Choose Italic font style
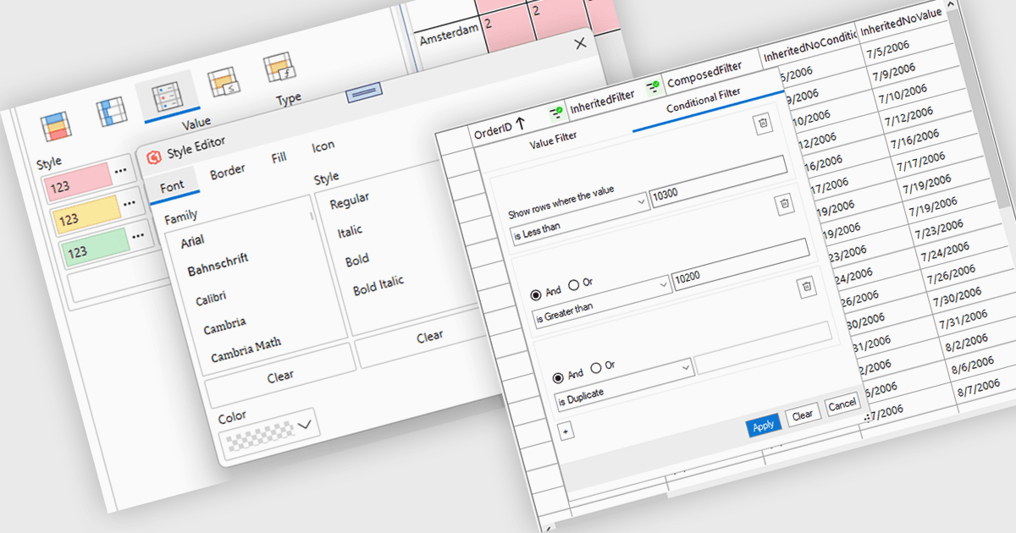 click(350, 231)
